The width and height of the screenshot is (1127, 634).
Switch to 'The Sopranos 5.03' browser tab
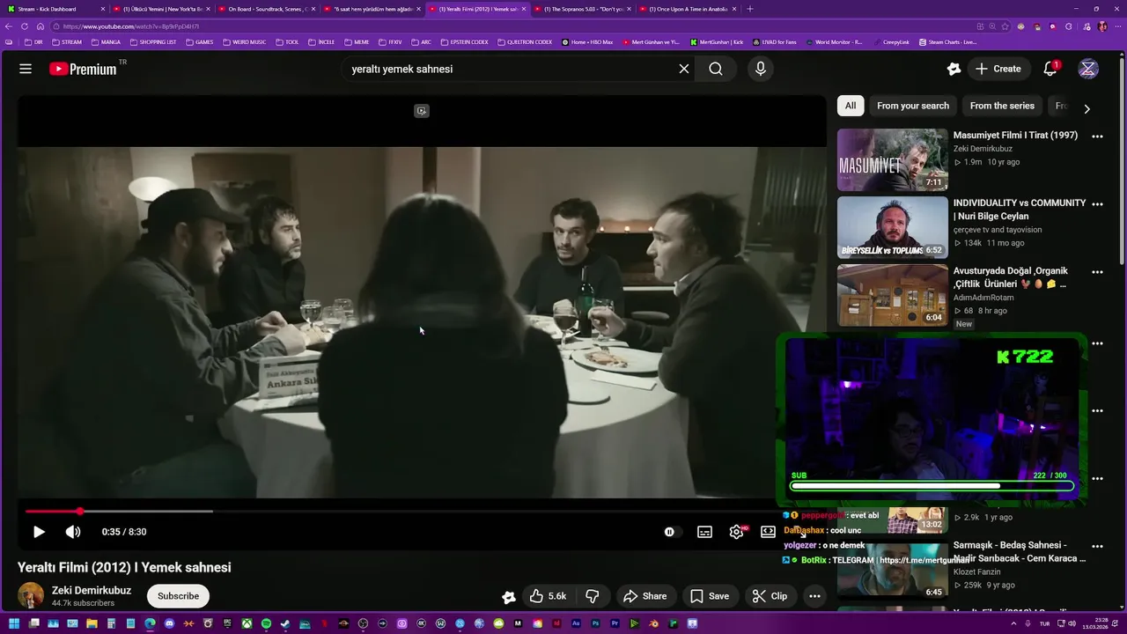584,9
